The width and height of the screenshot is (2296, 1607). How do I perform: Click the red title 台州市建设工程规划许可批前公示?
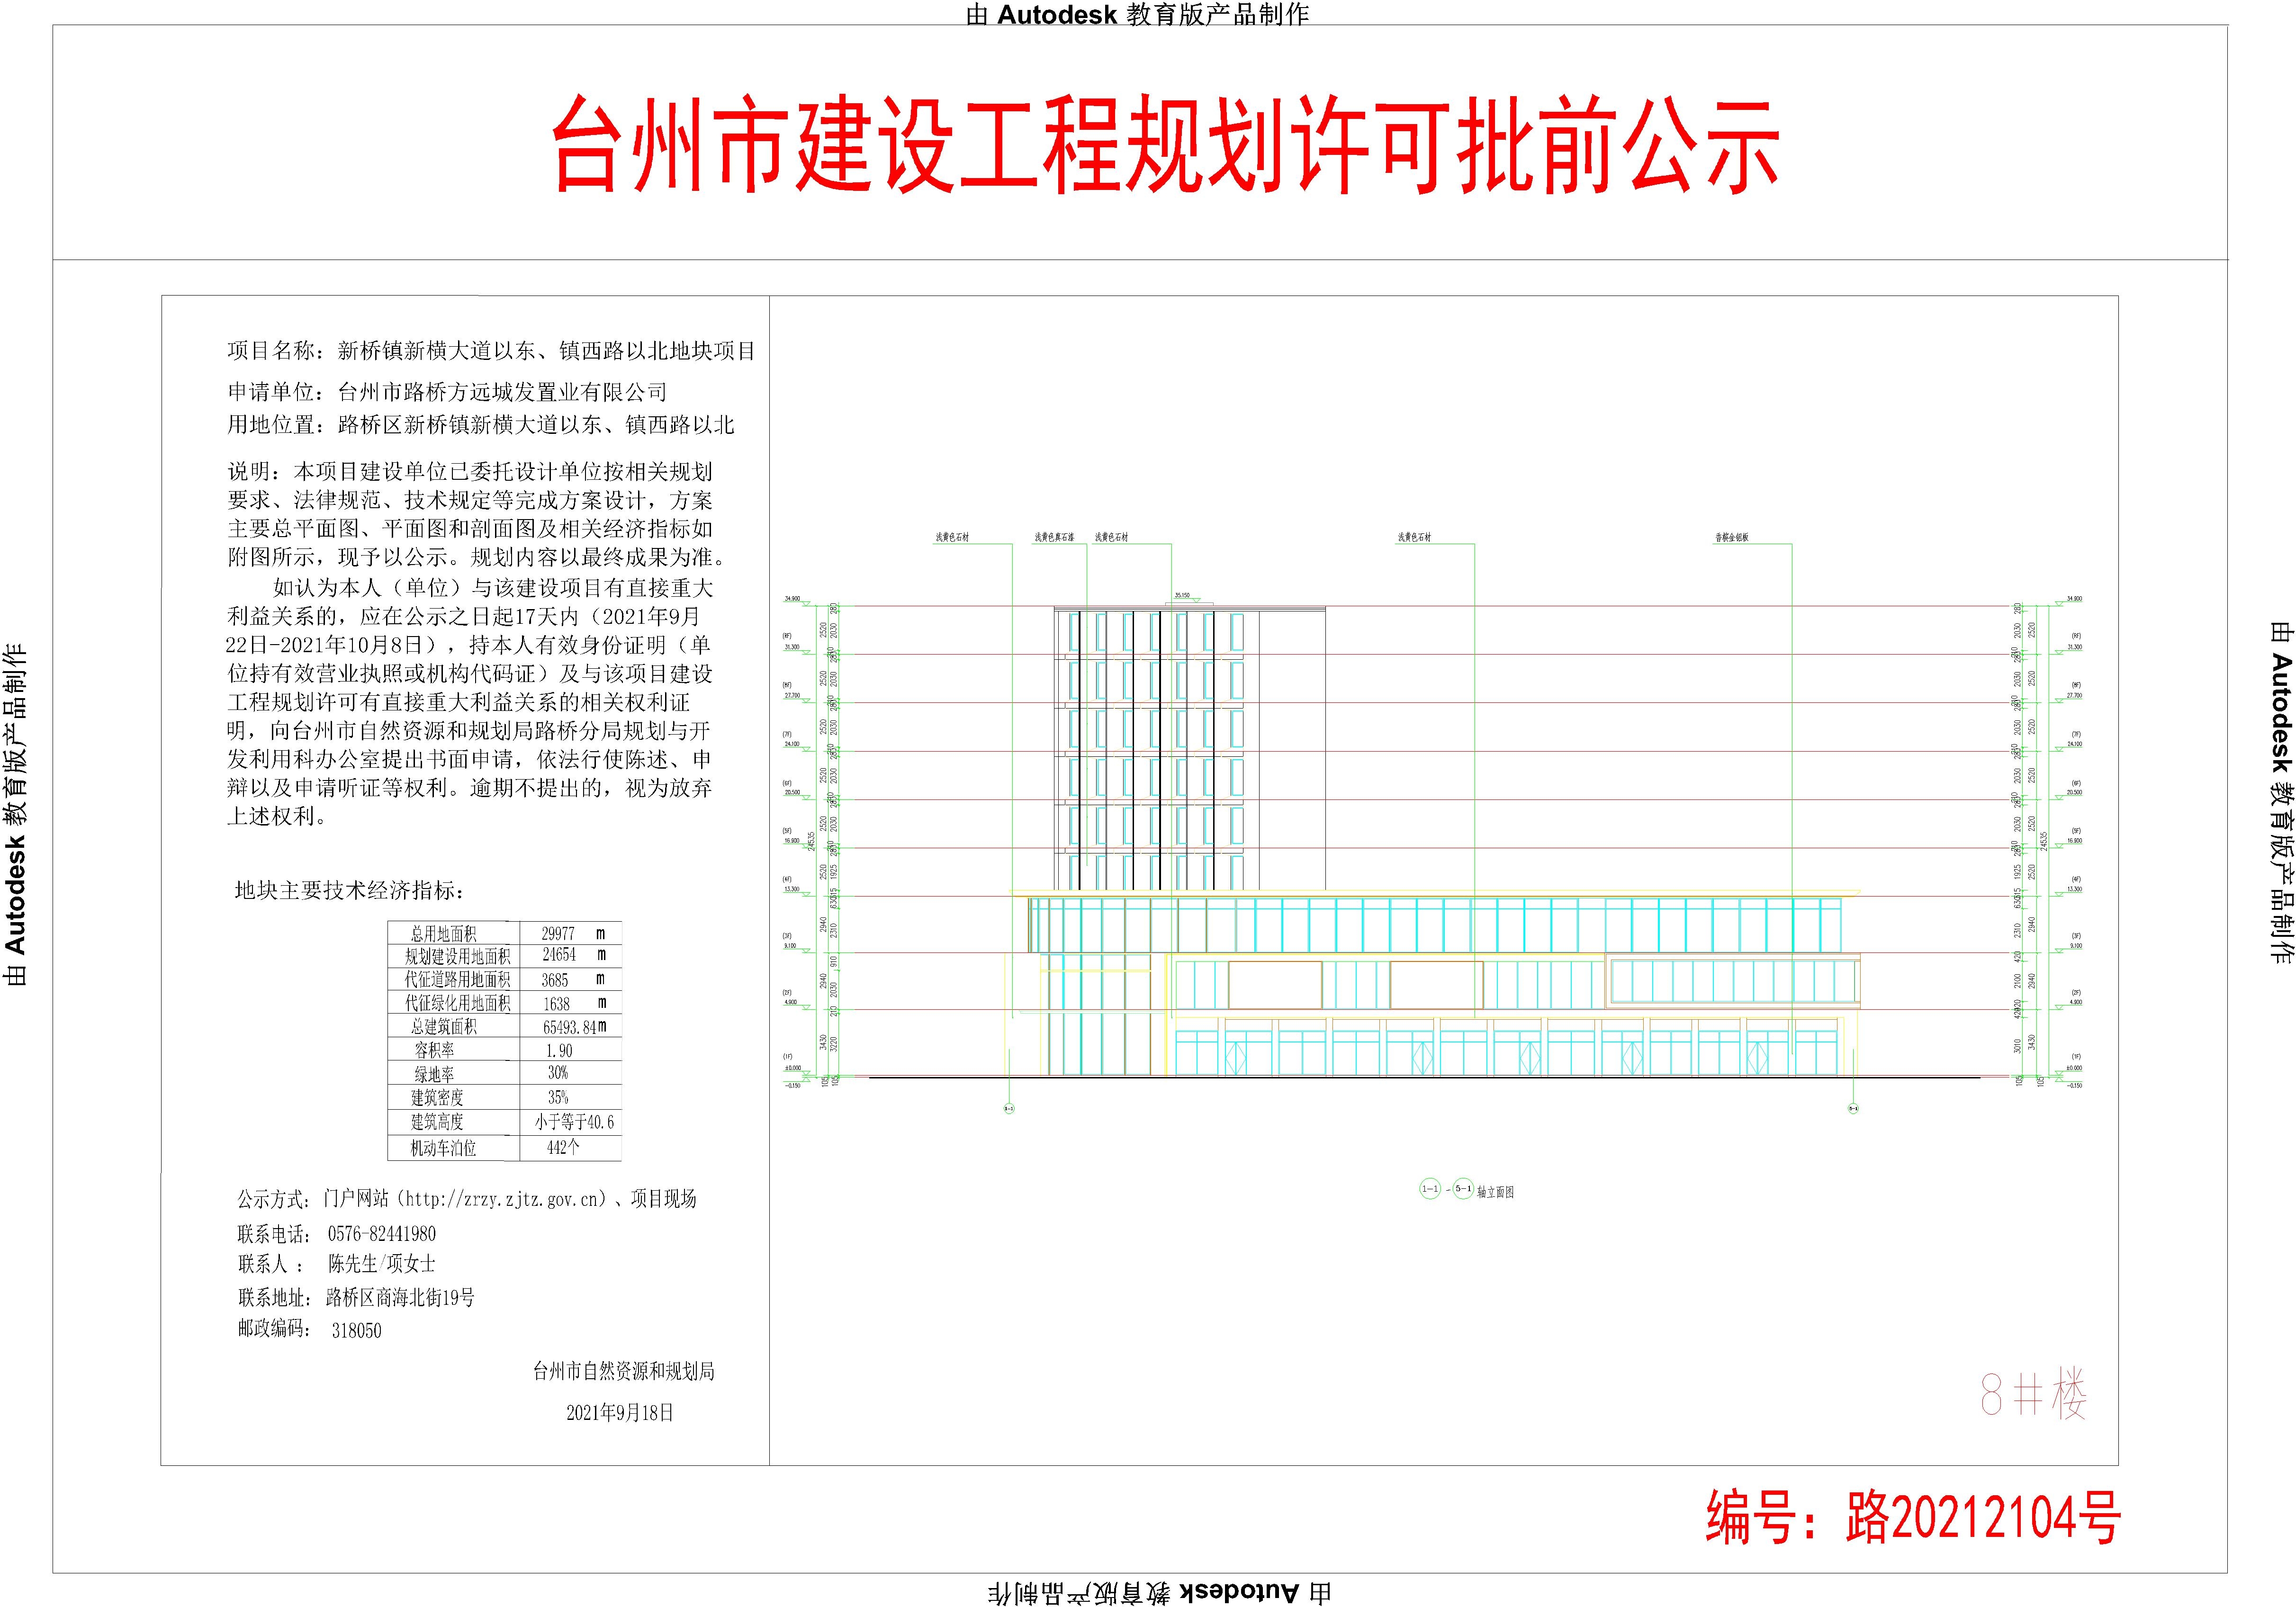point(1165,147)
